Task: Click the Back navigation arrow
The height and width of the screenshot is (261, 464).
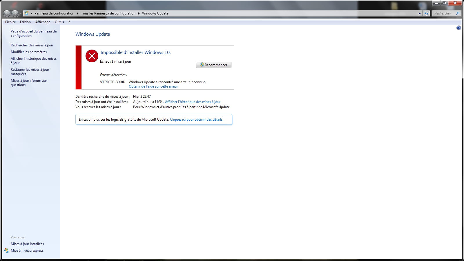Action: [x=7, y=13]
